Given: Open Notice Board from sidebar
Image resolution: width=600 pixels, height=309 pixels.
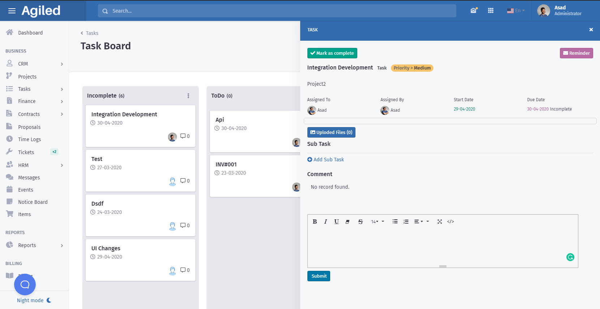Looking at the screenshot, I should 33,202.
